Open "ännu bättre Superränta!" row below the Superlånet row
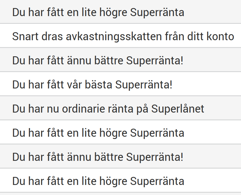The image size is (241, 195). coord(97,157)
